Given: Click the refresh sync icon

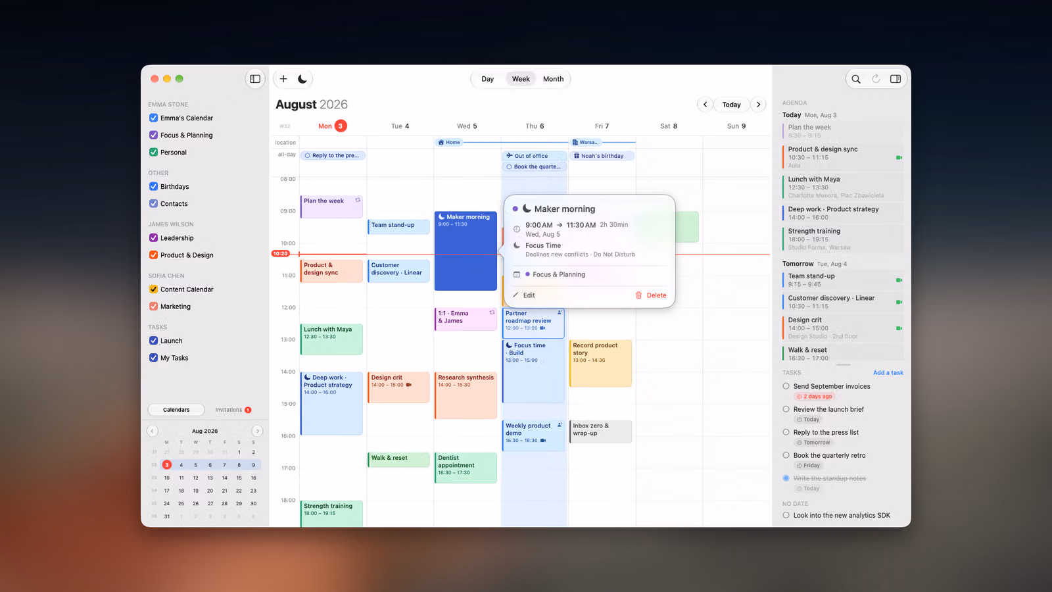Looking at the screenshot, I should pyautogui.click(x=876, y=79).
